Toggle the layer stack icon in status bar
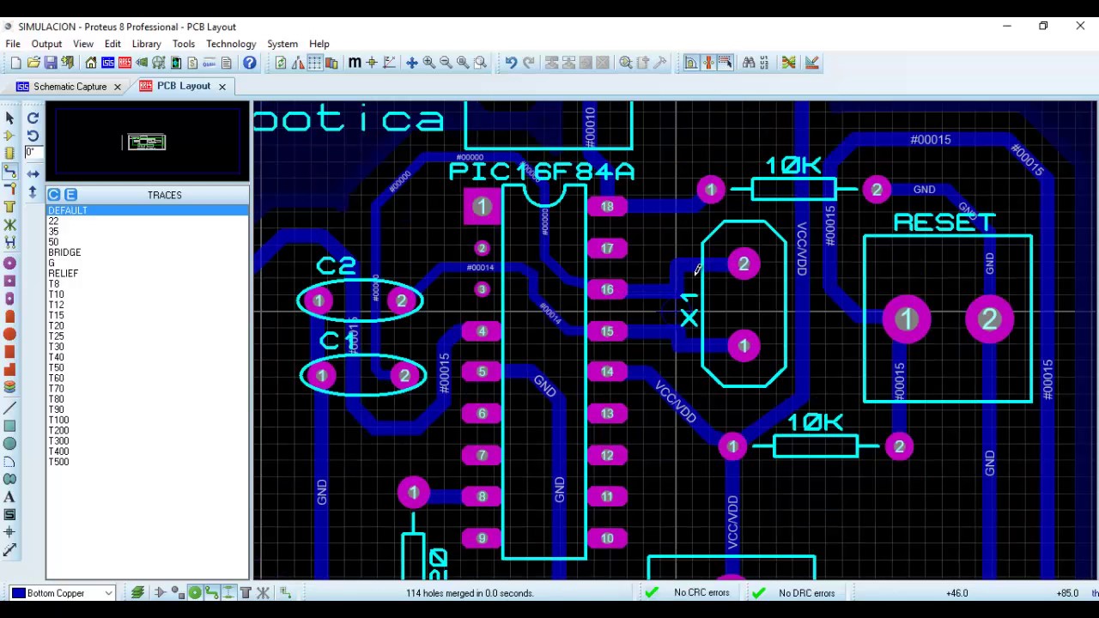The height and width of the screenshot is (618, 1099). [137, 593]
